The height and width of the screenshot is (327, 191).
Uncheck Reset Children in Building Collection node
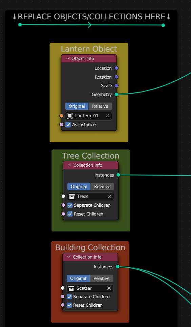pos(69,305)
